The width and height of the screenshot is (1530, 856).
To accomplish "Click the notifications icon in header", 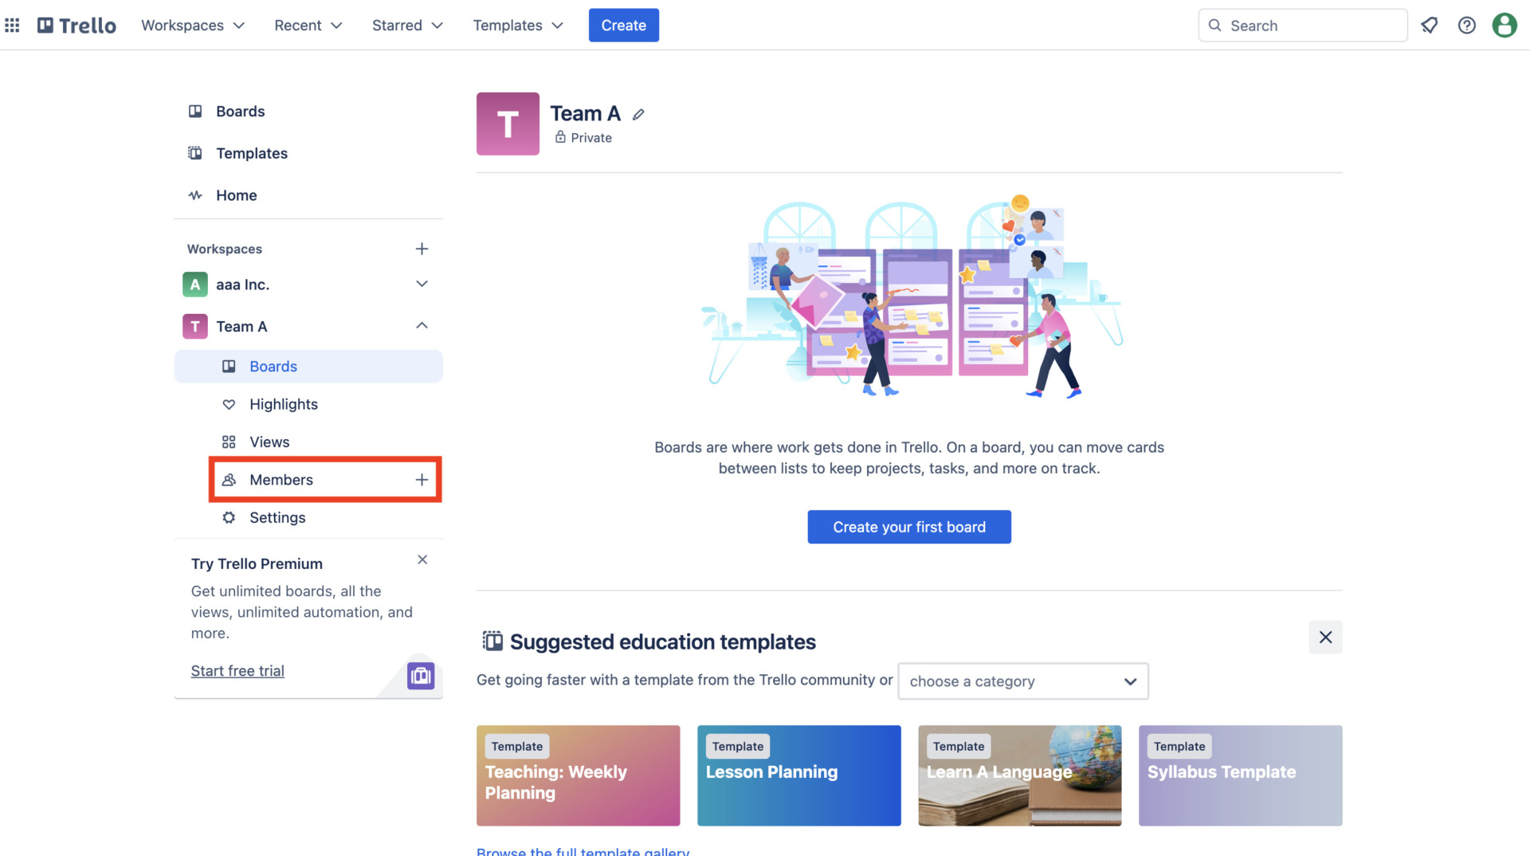I will point(1429,26).
